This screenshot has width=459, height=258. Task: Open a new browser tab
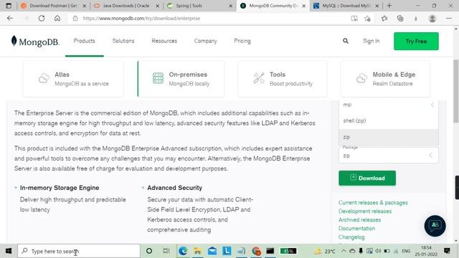389,6
